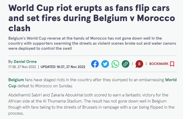
Task: Copy article link with green chain icon
Action: [x=126, y=64]
